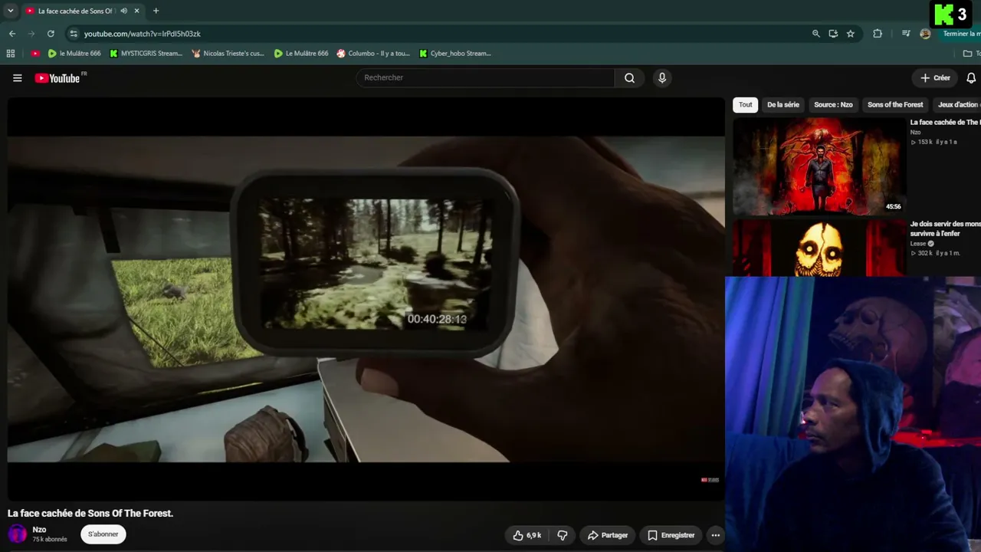This screenshot has height=552, width=981.
Task: Click the search magnifier button
Action: [x=629, y=77]
